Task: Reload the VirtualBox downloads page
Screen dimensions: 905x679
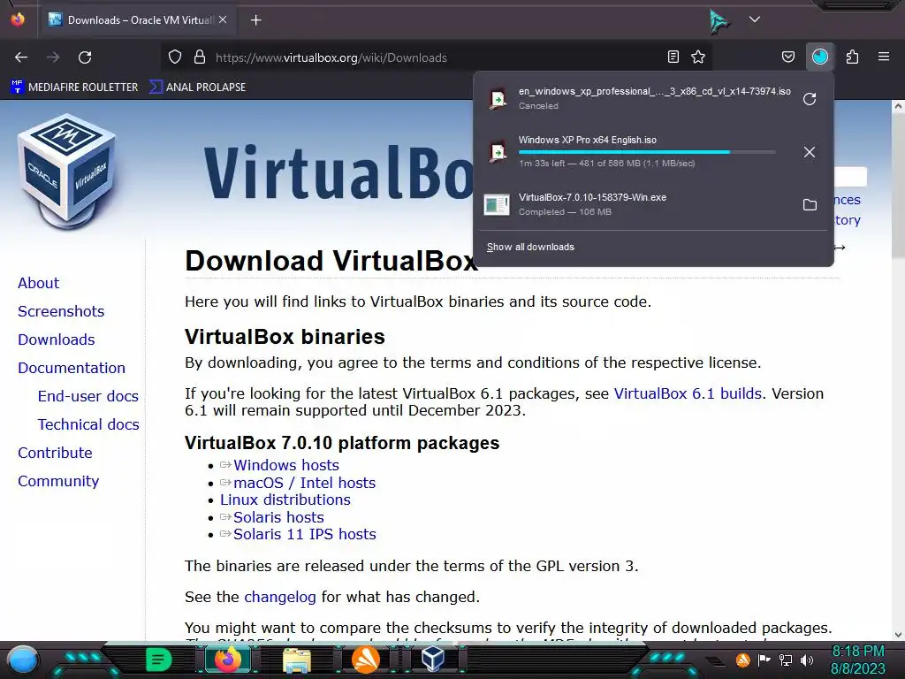Action: click(85, 57)
